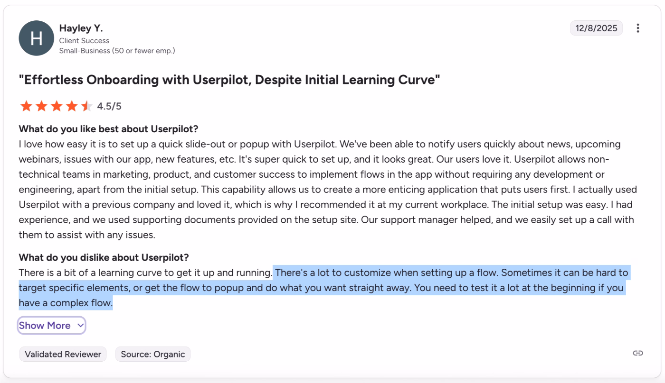This screenshot has width=665, height=383.
Task: Click the review title about Effortless Onboarding
Action: click(x=229, y=80)
